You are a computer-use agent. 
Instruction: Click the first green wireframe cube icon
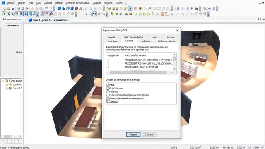pyautogui.click(x=109, y=8)
